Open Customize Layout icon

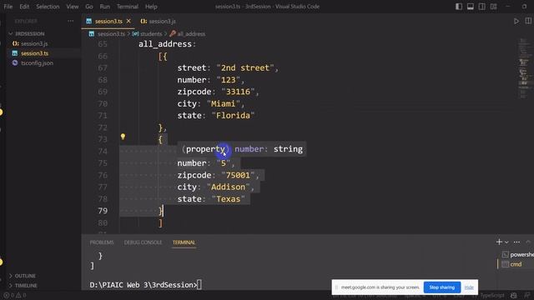pos(493,7)
